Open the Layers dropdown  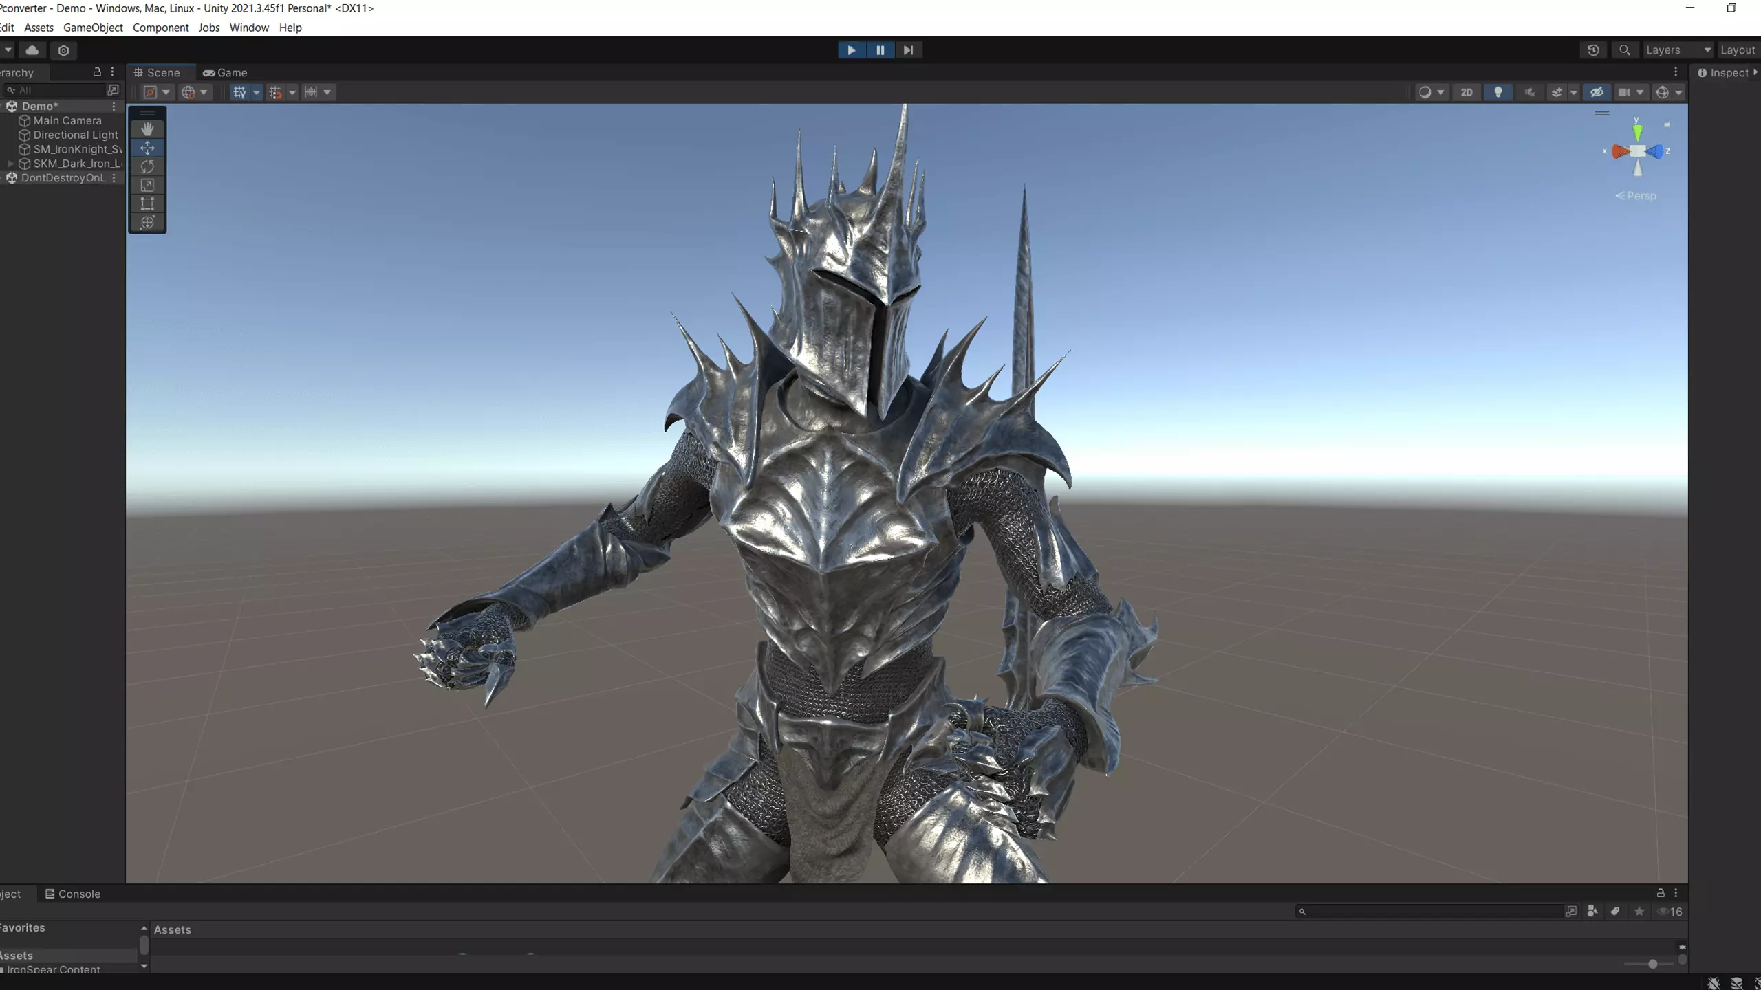point(1677,50)
